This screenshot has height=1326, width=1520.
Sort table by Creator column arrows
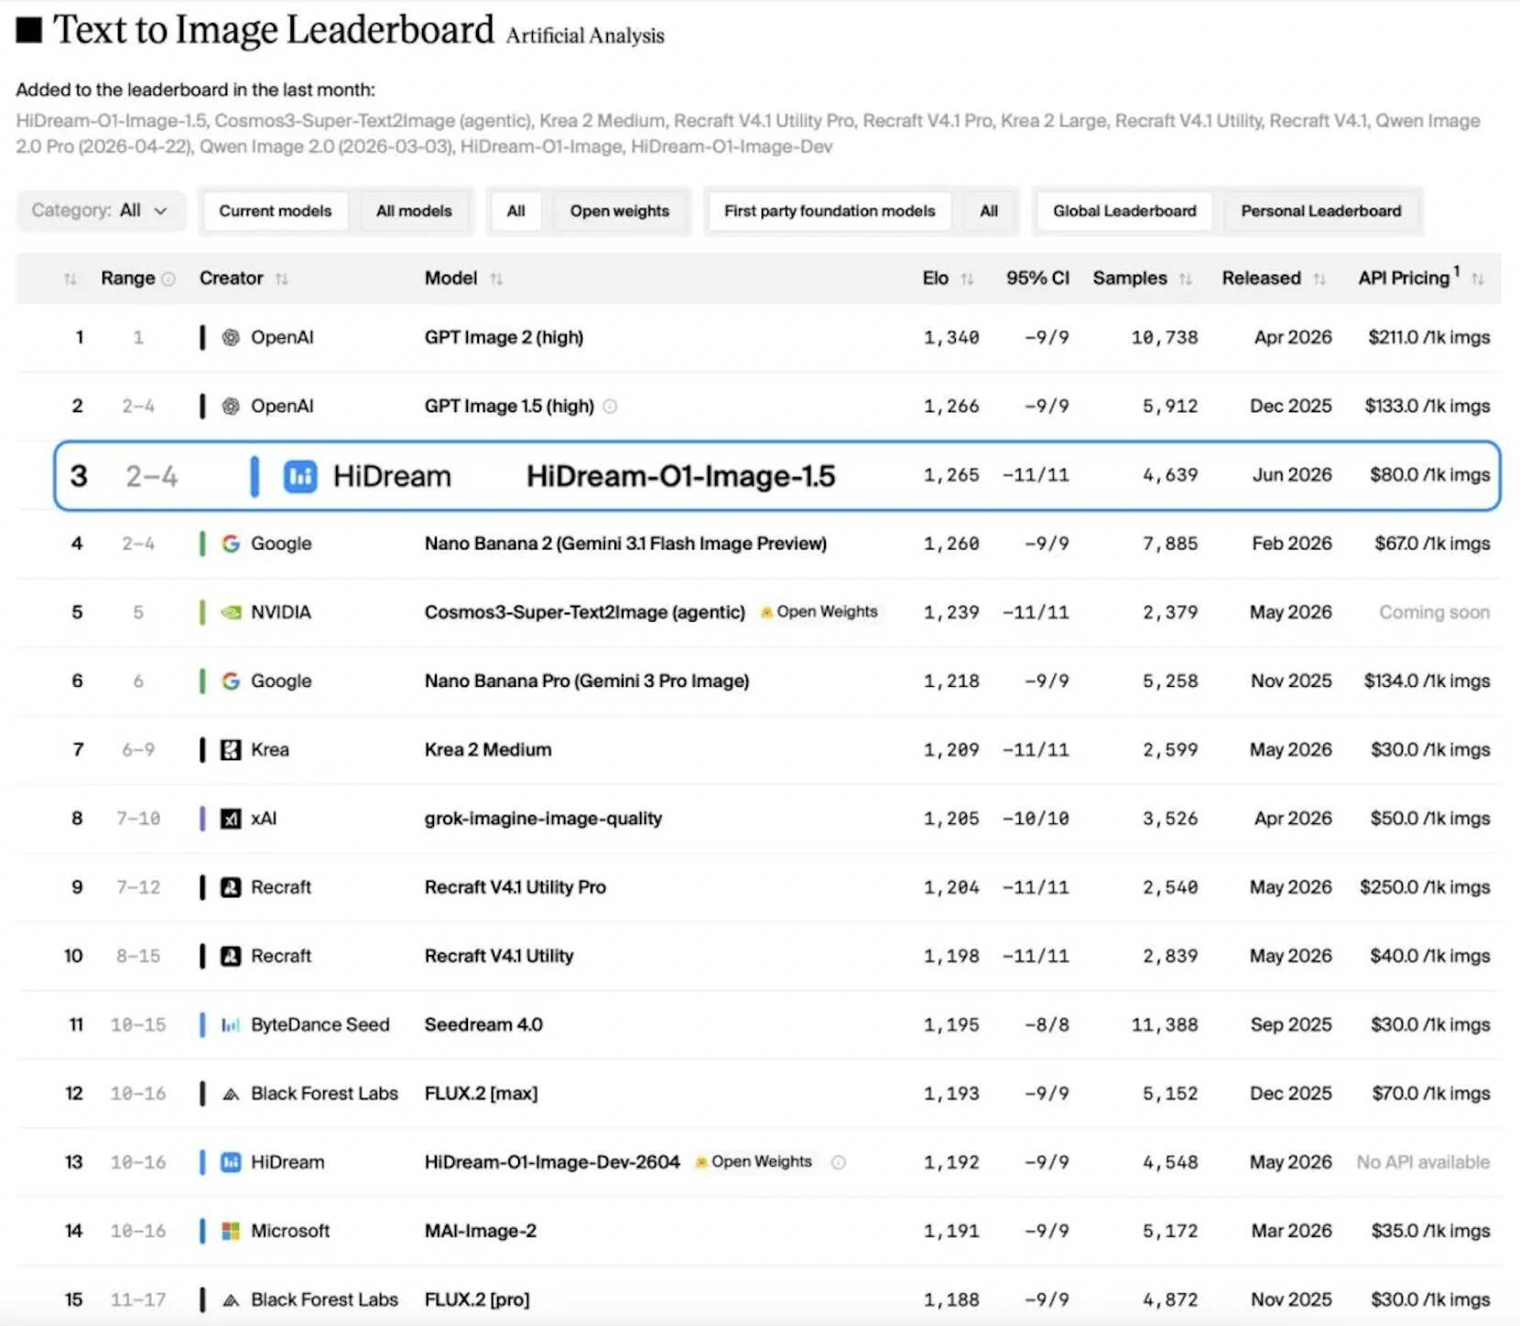pyautogui.click(x=281, y=278)
